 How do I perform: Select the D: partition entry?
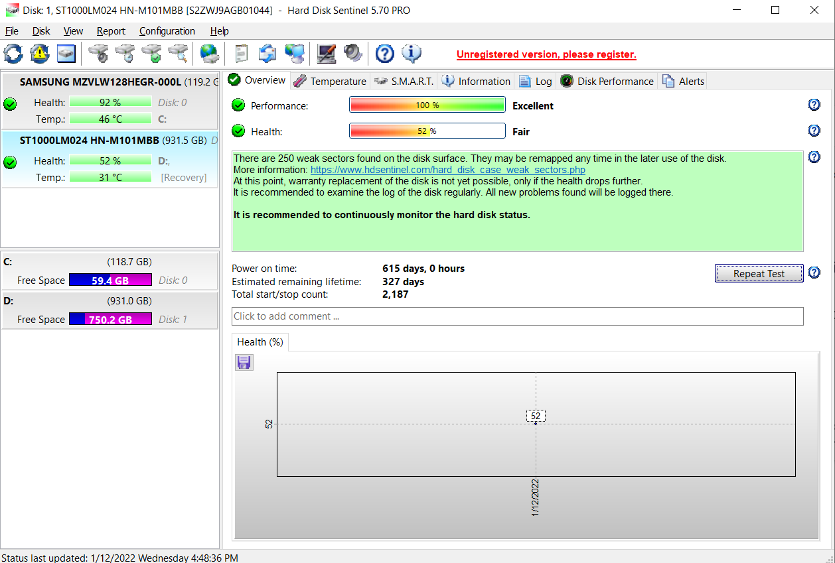point(110,310)
